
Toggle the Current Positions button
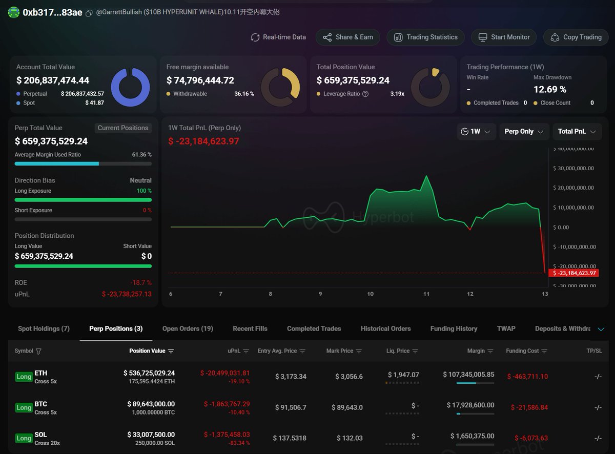pos(123,128)
